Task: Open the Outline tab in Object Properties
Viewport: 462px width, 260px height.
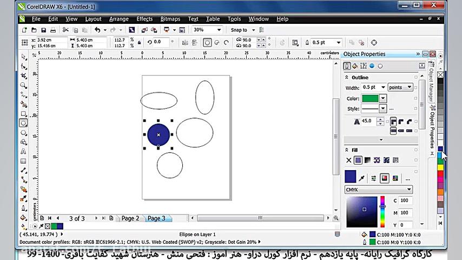Action: [x=347, y=66]
